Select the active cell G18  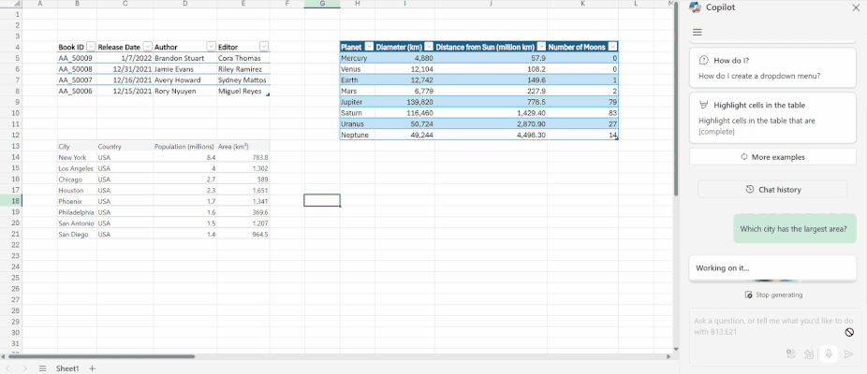[x=322, y=200]
